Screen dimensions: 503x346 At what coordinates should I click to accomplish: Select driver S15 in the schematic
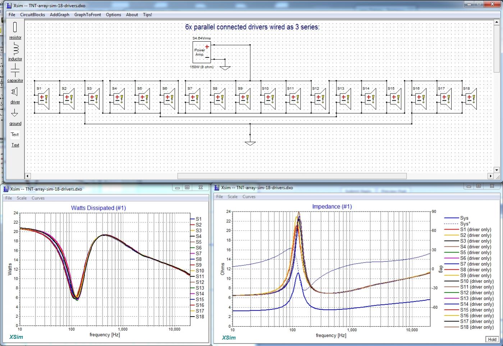(396, 98)
